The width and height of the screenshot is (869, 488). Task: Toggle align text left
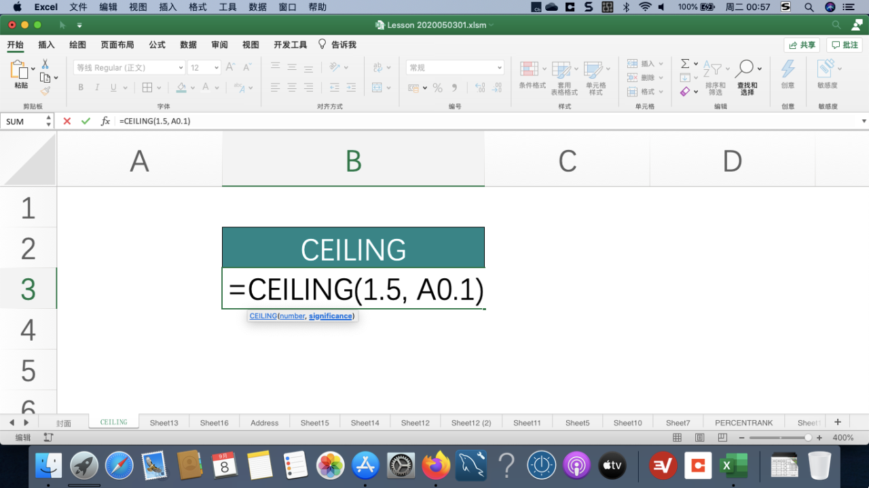[275, 88]
